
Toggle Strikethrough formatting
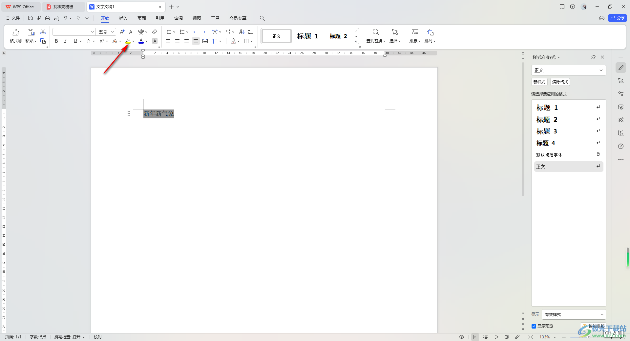point(89,41)
